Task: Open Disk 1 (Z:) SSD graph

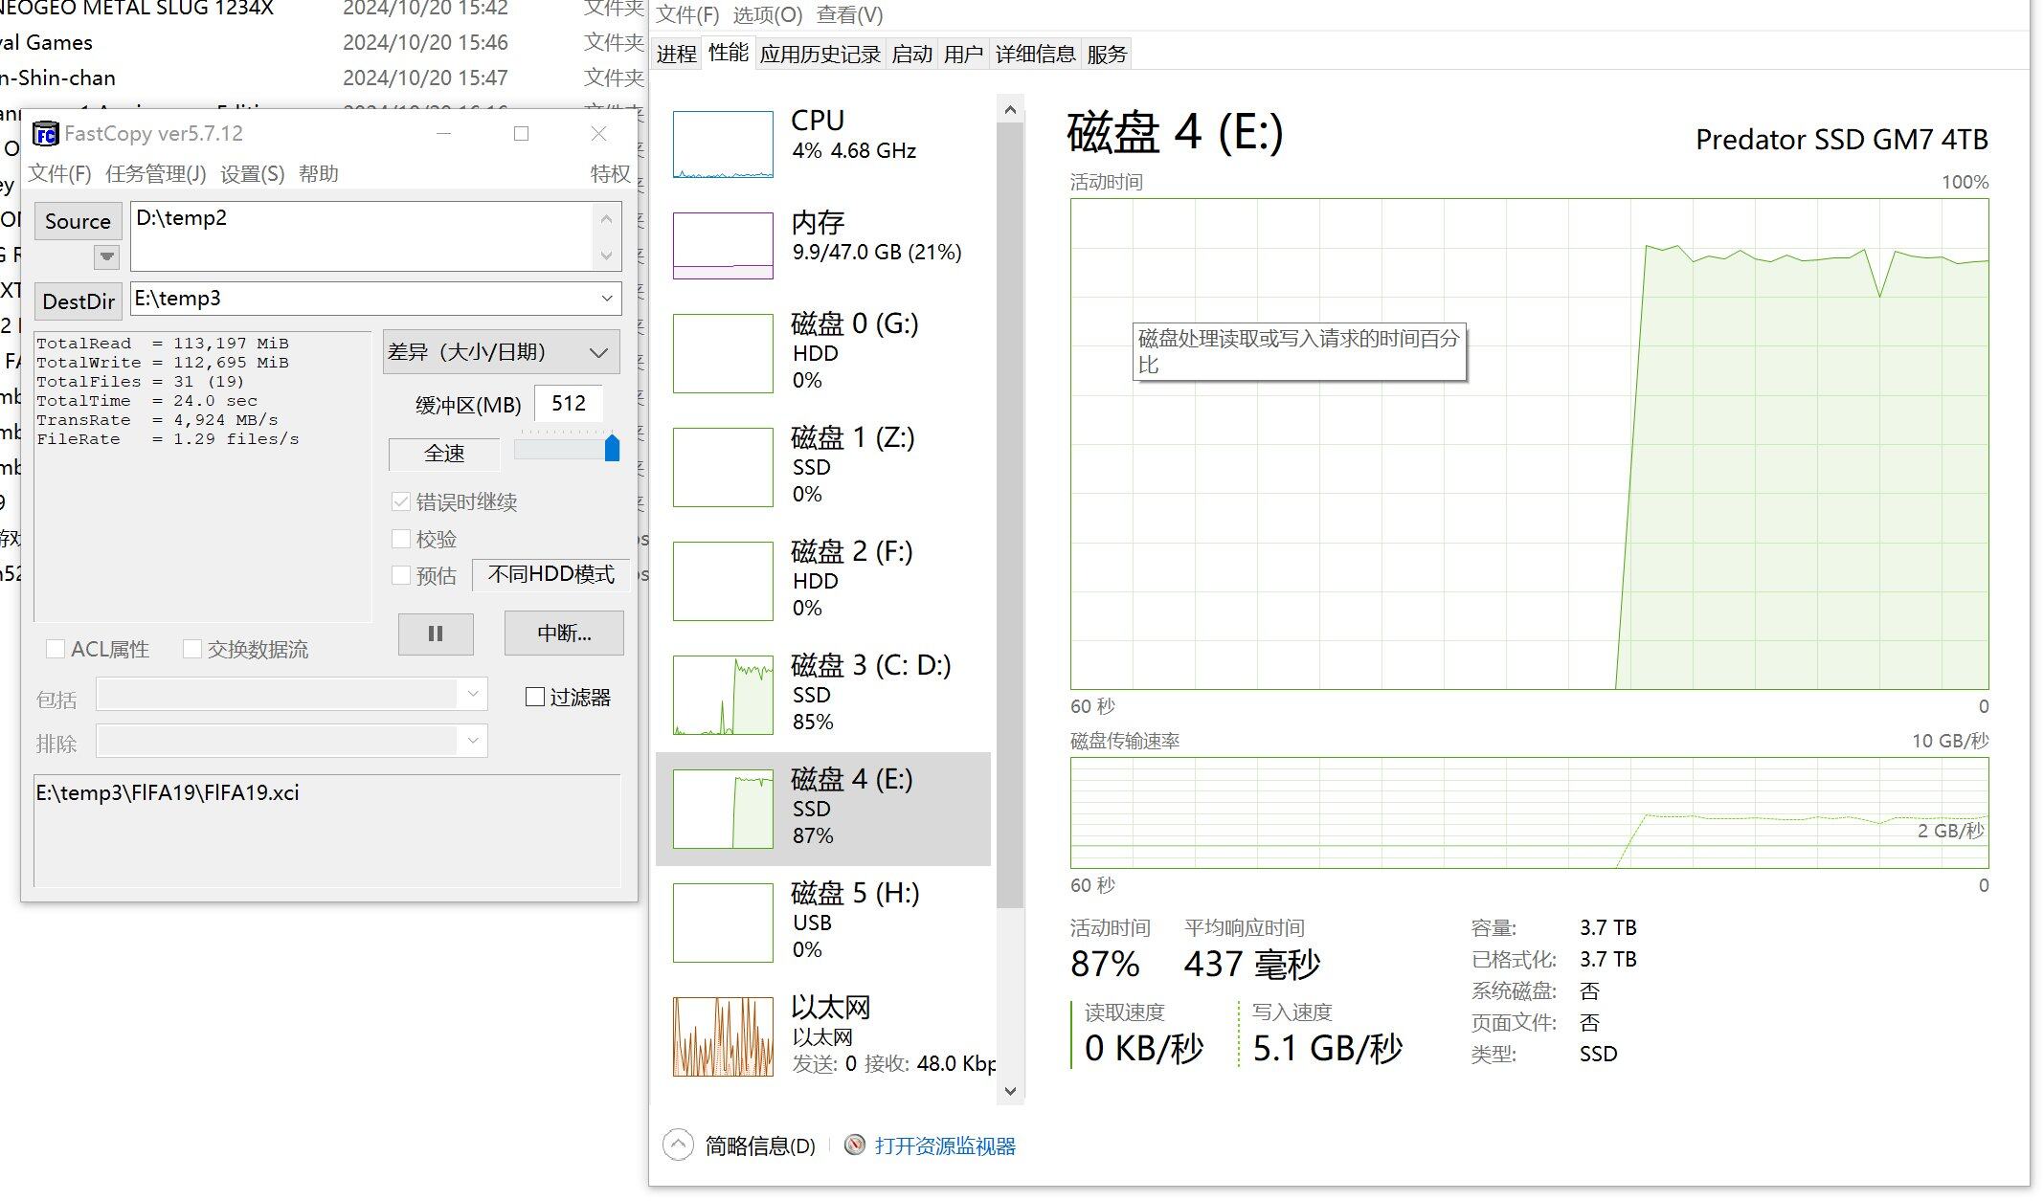Action: [723, 467]
